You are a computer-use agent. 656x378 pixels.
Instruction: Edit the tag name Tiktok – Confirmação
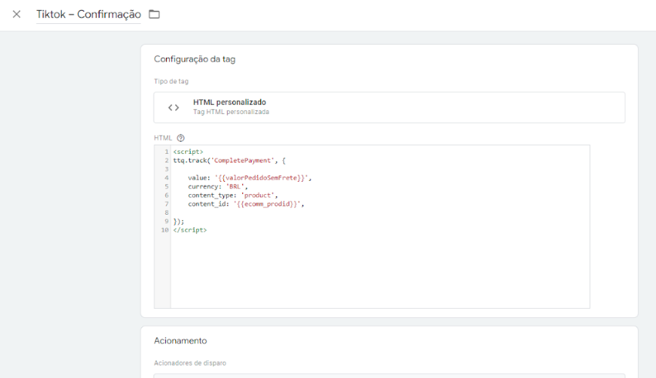coord(88,14)
